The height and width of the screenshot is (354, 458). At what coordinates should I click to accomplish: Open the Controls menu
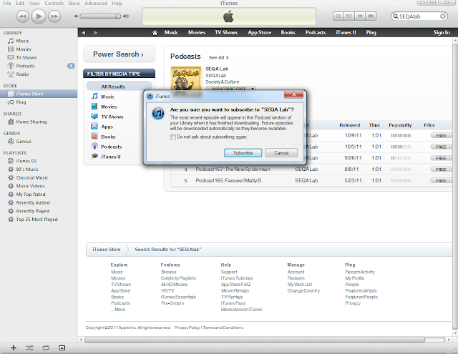click(x=54, y=3)
